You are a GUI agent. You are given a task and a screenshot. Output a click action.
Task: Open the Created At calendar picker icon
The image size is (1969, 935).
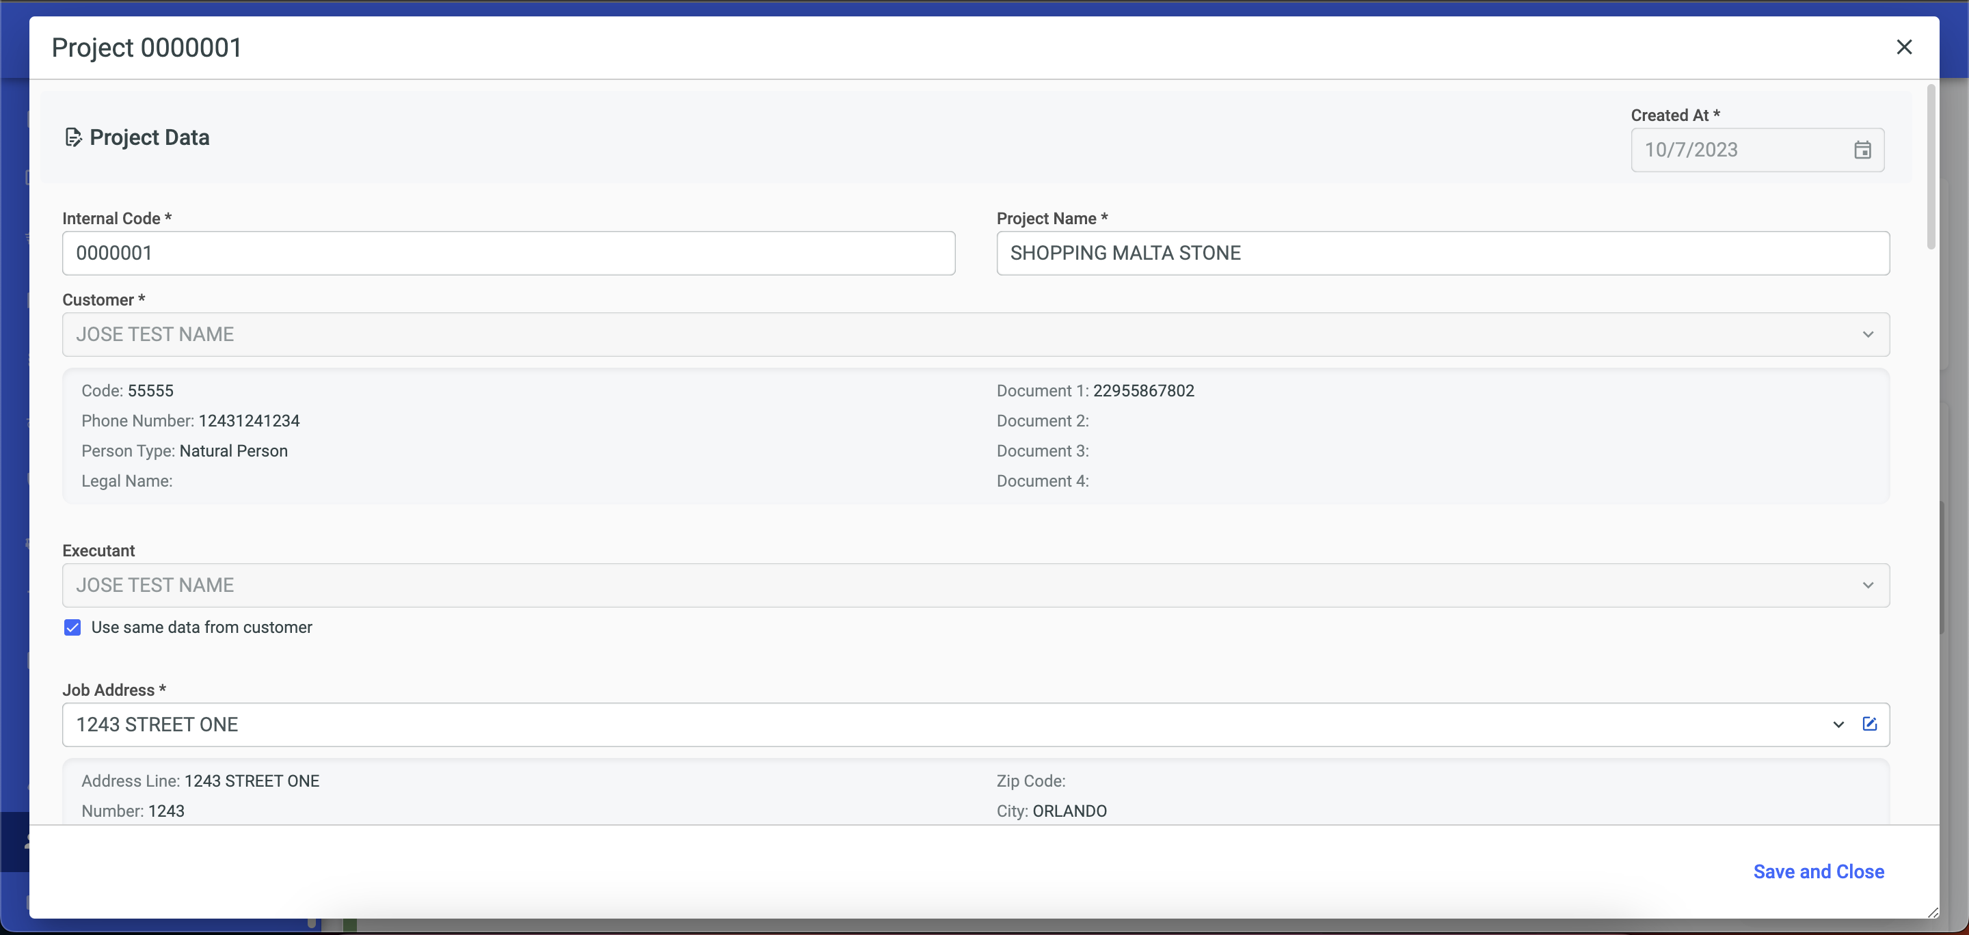tap(1862, 150)
